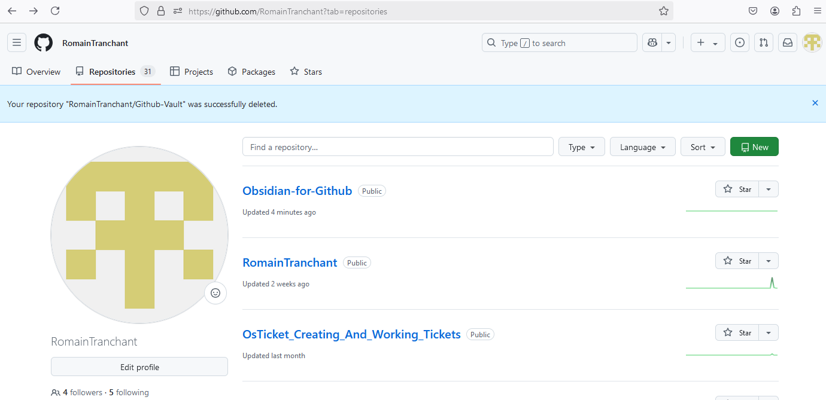Open the Edit profile button
The width and height of the screenshot is (826, 400).
(x=139, y=366)
